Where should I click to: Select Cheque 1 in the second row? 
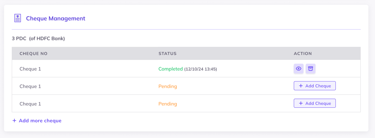tap(30, 86)
